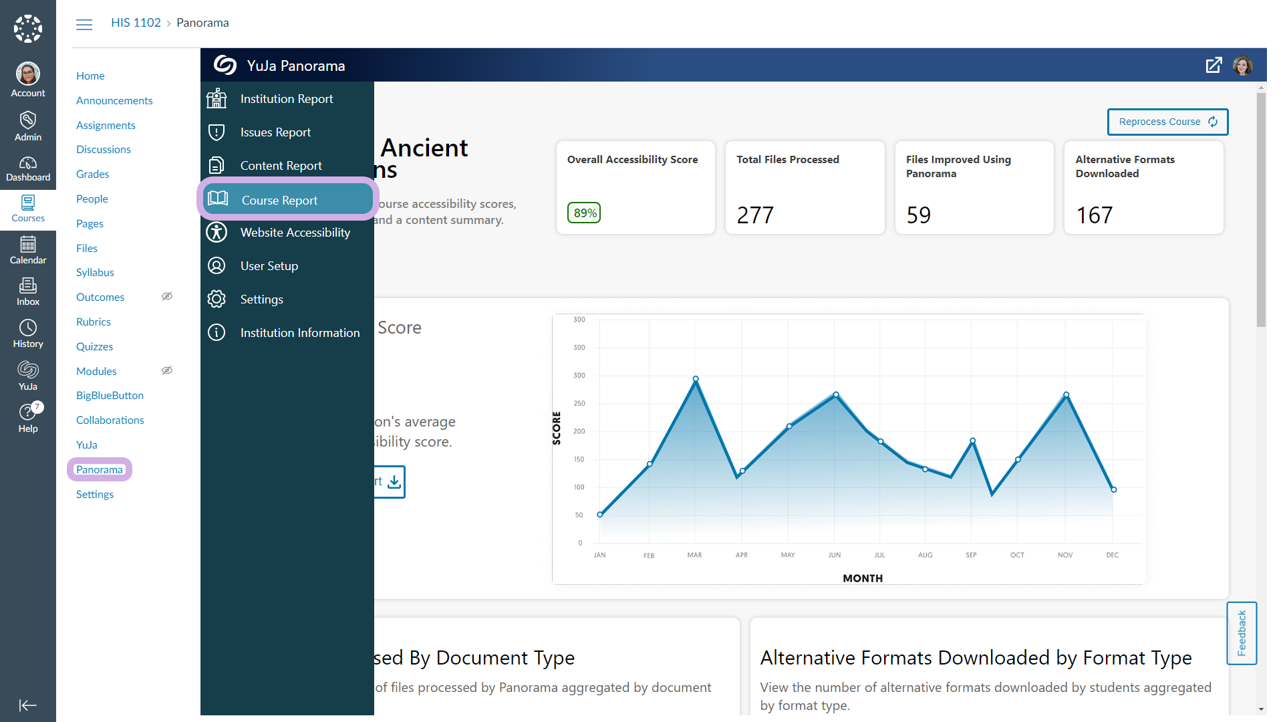Open Rubrics in course menu
1283x722 pixels.
[x=94, y=322]
